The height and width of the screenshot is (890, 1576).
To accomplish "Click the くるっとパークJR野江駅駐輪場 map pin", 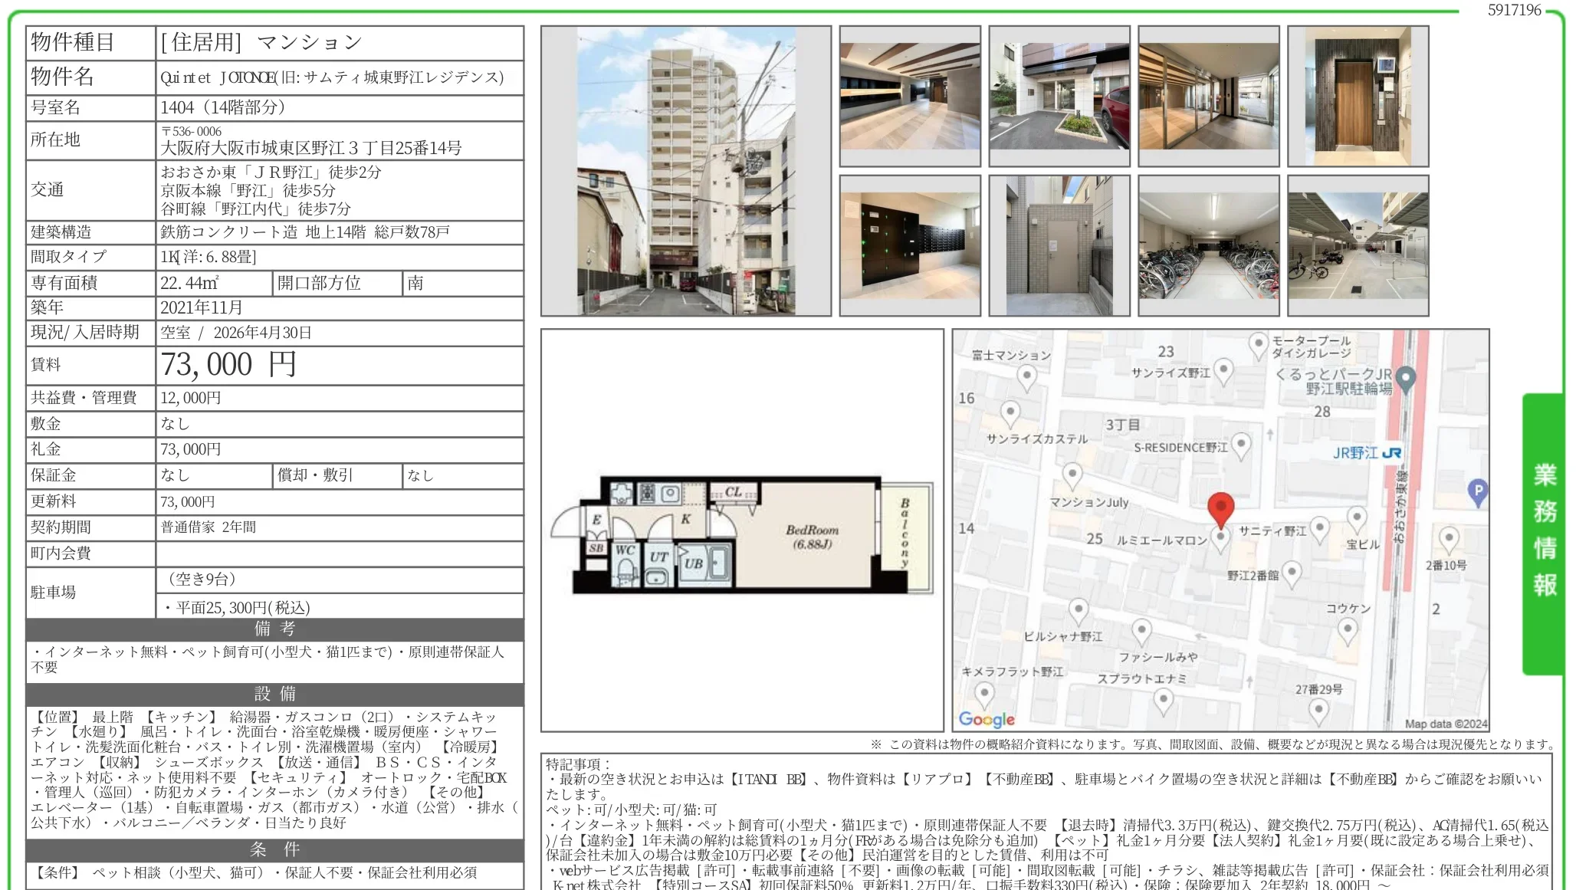I will coord(1405,377).
